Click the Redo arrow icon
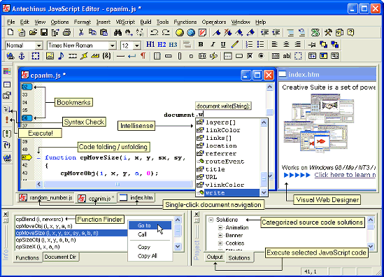Image resolution: width=384 pixels, height=277 pixels. (x=166, y=32)
